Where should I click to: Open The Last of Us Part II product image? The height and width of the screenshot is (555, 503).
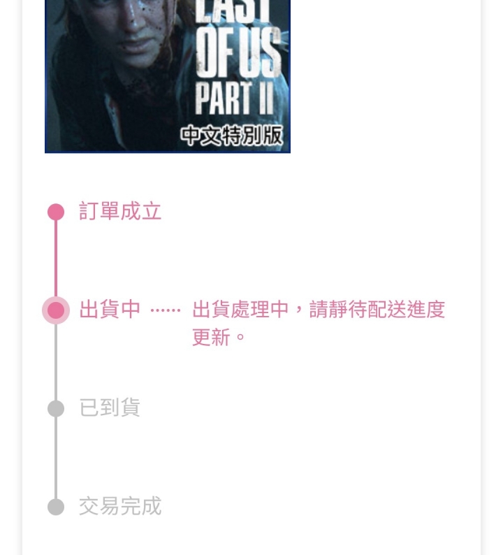(168, 76)
